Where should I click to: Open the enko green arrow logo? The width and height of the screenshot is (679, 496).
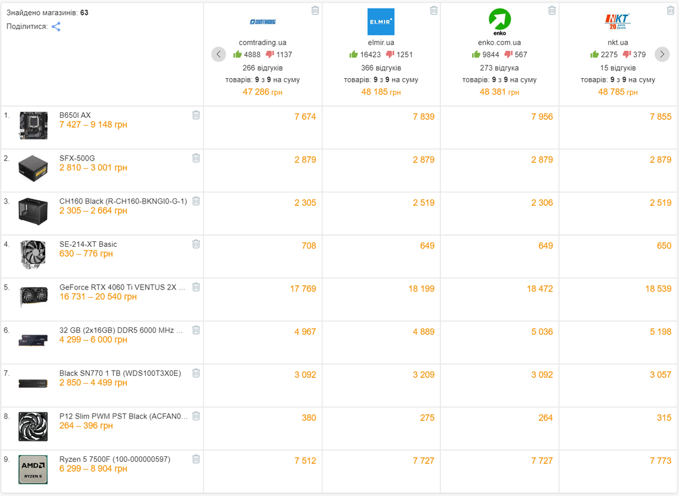pos(500,22)
